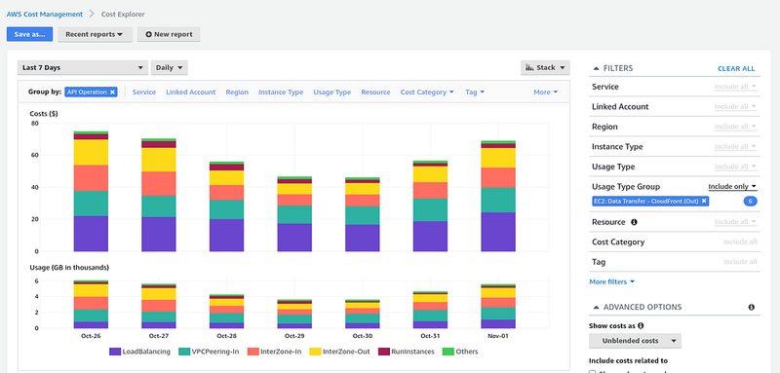Viewport: 780px width, 373px height.
Task: Click the Save as button
Action: [29, 34]
